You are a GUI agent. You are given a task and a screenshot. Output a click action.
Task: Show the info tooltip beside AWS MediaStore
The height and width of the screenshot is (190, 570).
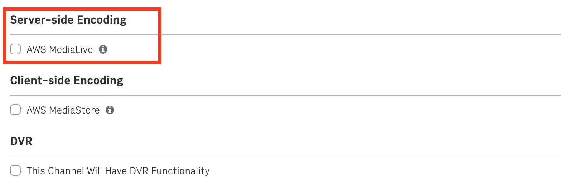click(x=110, y=110)
